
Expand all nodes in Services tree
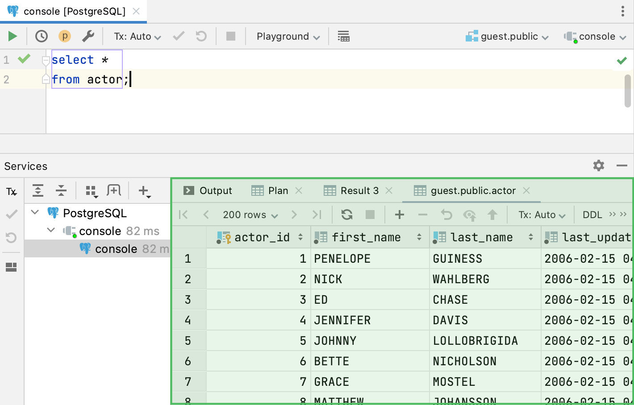pyautogui.click(x=38, y=191)
